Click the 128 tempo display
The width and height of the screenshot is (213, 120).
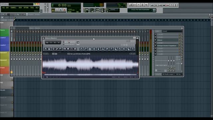click(72, 10)
